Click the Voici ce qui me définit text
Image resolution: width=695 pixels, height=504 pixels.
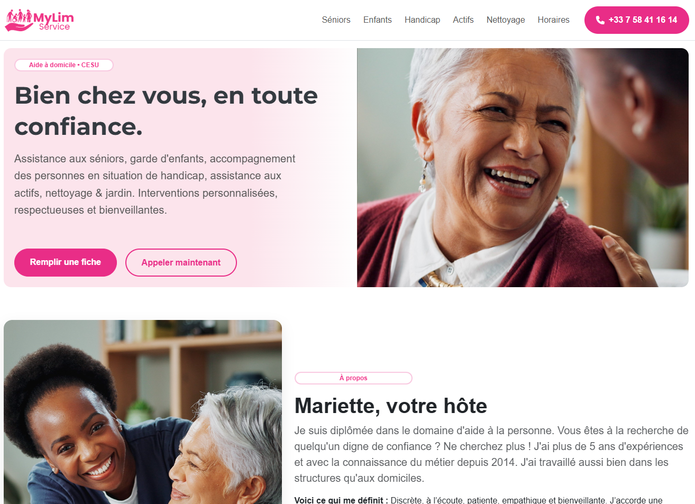[x=341, y=500]
